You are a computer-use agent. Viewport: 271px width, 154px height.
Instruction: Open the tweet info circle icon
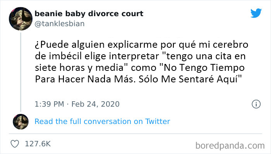pos(256,104)
